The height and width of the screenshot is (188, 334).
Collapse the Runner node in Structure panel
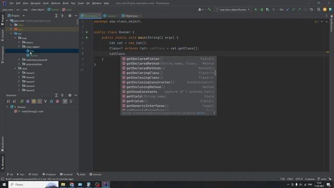point(7,107)
